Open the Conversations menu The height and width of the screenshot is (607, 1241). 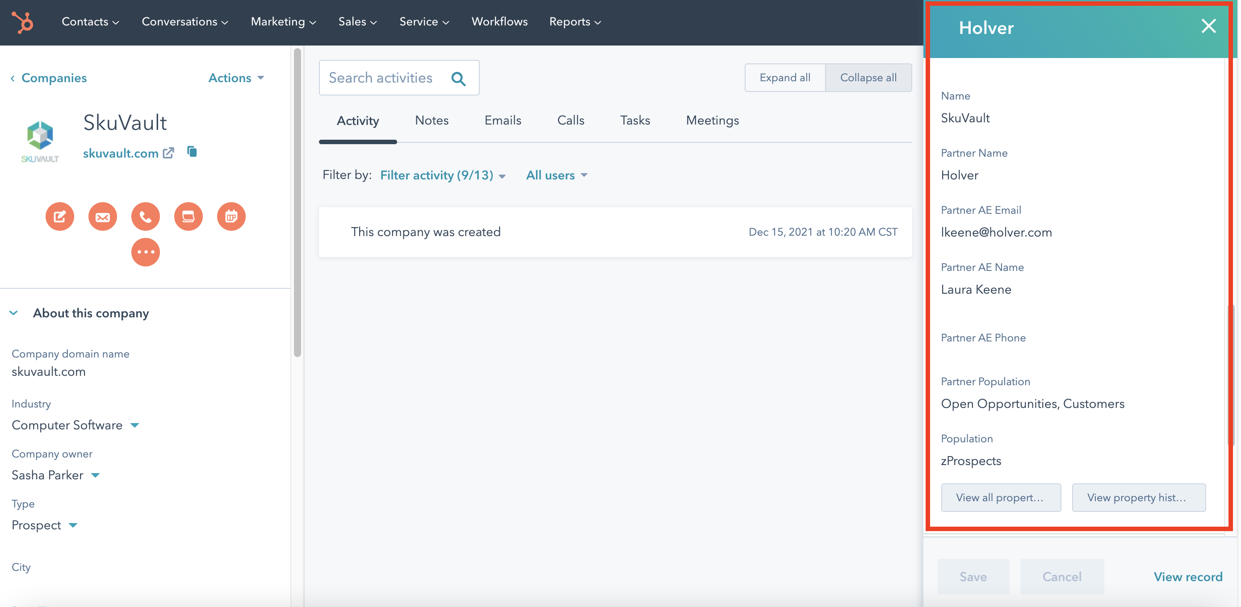(184, 22)
